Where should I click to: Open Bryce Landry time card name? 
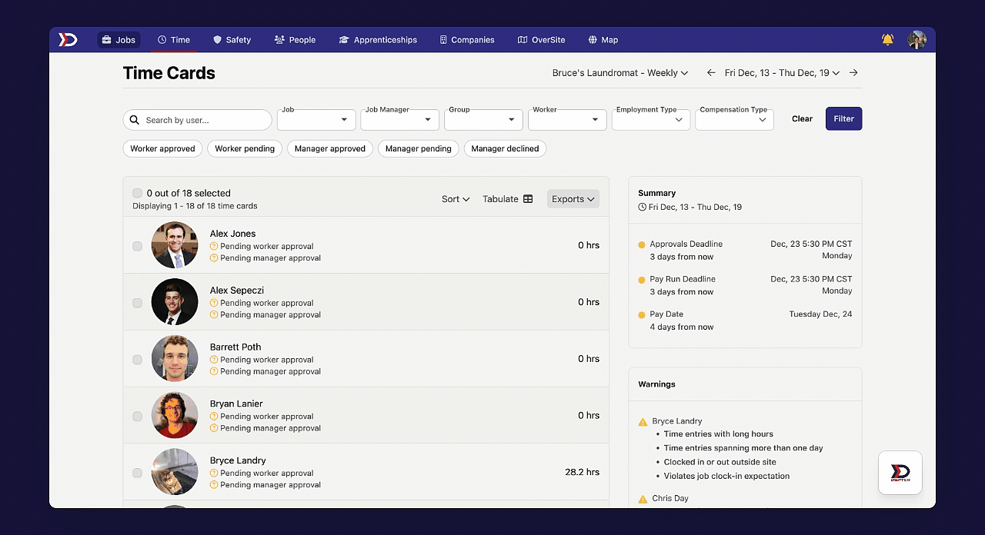pos(238,460)
